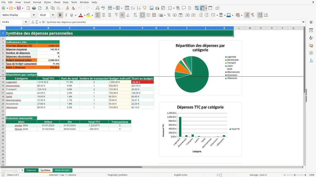This screenshot has height=177, width=316.
Task: Click the Format as Percent icon
Action: tap(169, 15)
